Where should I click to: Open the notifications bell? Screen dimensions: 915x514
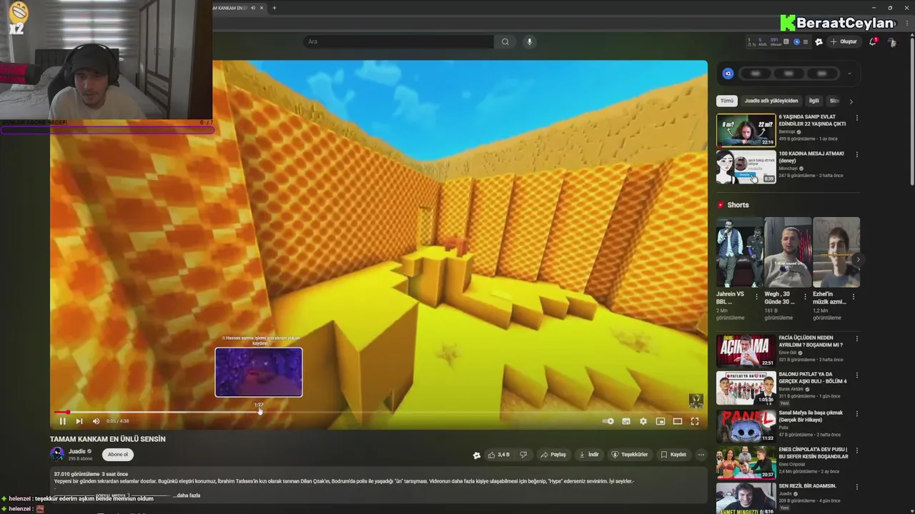873,41
